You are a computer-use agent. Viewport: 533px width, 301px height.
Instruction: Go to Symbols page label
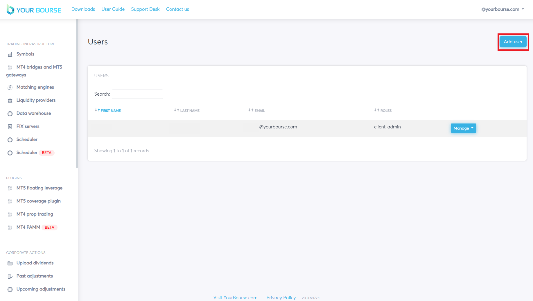[x=25, y=54]
